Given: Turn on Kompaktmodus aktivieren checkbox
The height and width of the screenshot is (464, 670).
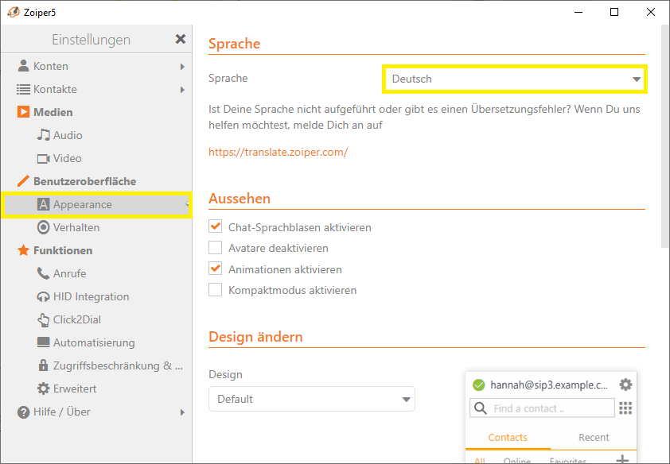Looking at the screenshot, I should tap(216, 290).
